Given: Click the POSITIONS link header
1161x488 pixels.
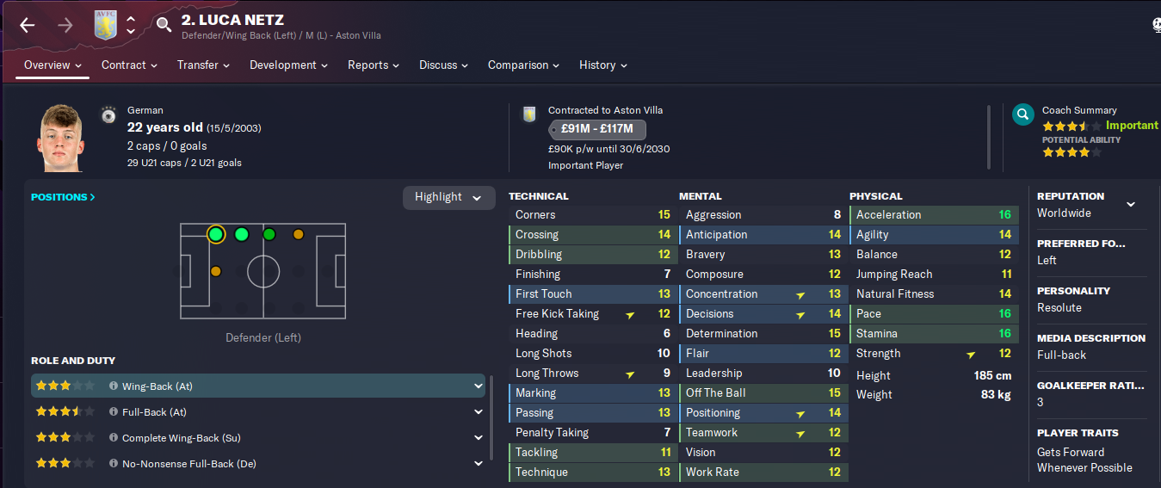Looking at the screenshot, I should pyautogui.click(x=63, y=197).
